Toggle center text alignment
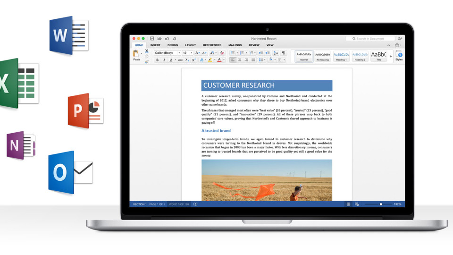The height and width of the screenshot is (255, 453). 240,60
